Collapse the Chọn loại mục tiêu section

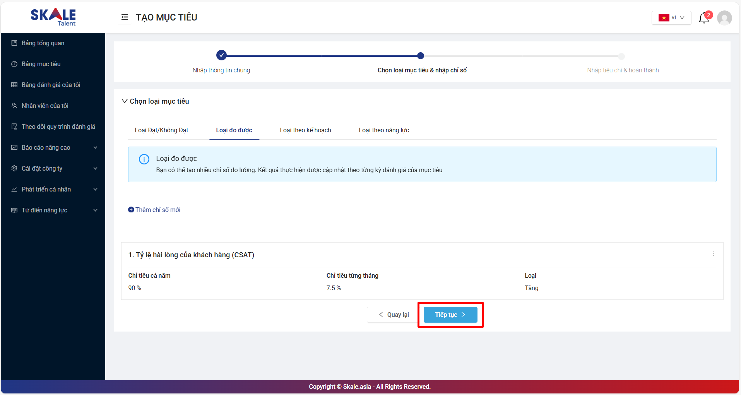pyautogui.click(x=125, y=101)
